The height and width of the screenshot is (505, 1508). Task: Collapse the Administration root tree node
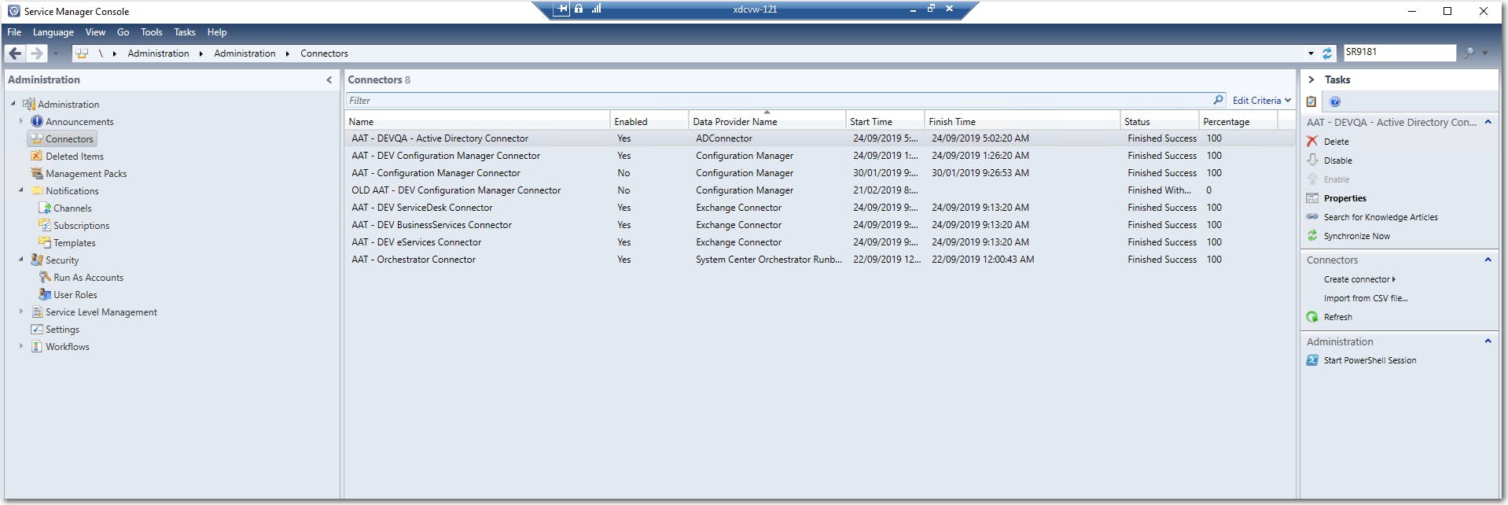point(13,103)
